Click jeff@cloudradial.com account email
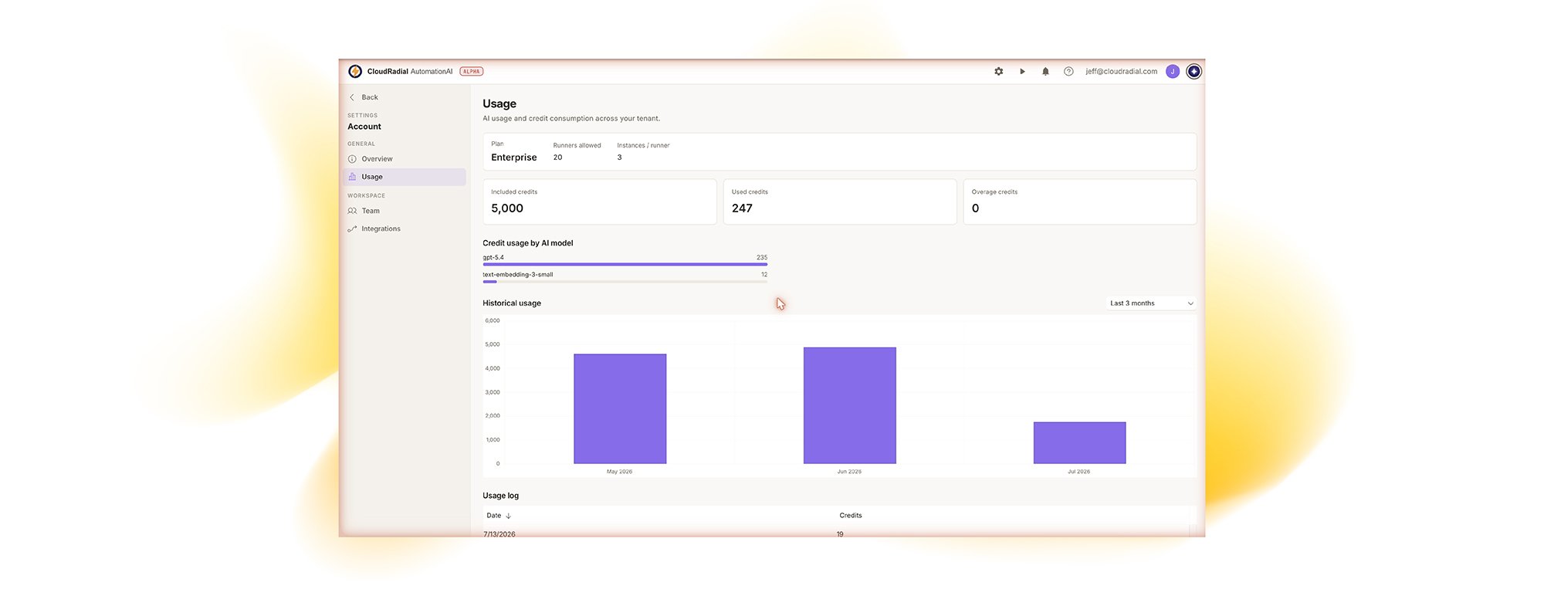This screenshot has height=596, width=1544. tap(1121, 71)
